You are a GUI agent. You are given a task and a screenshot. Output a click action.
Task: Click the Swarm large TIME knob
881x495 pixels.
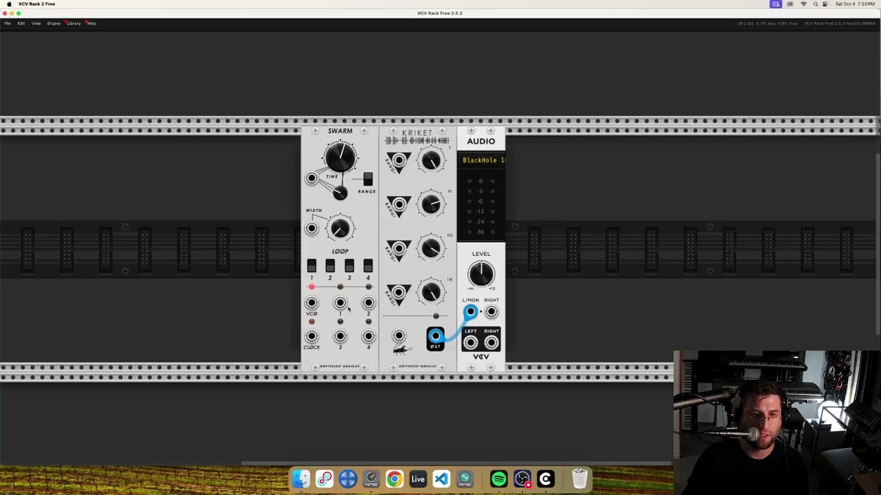pos(340,157)
